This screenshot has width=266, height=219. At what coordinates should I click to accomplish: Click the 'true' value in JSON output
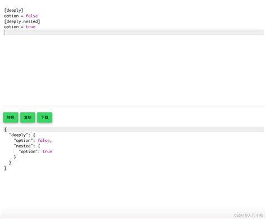[47, 151]
